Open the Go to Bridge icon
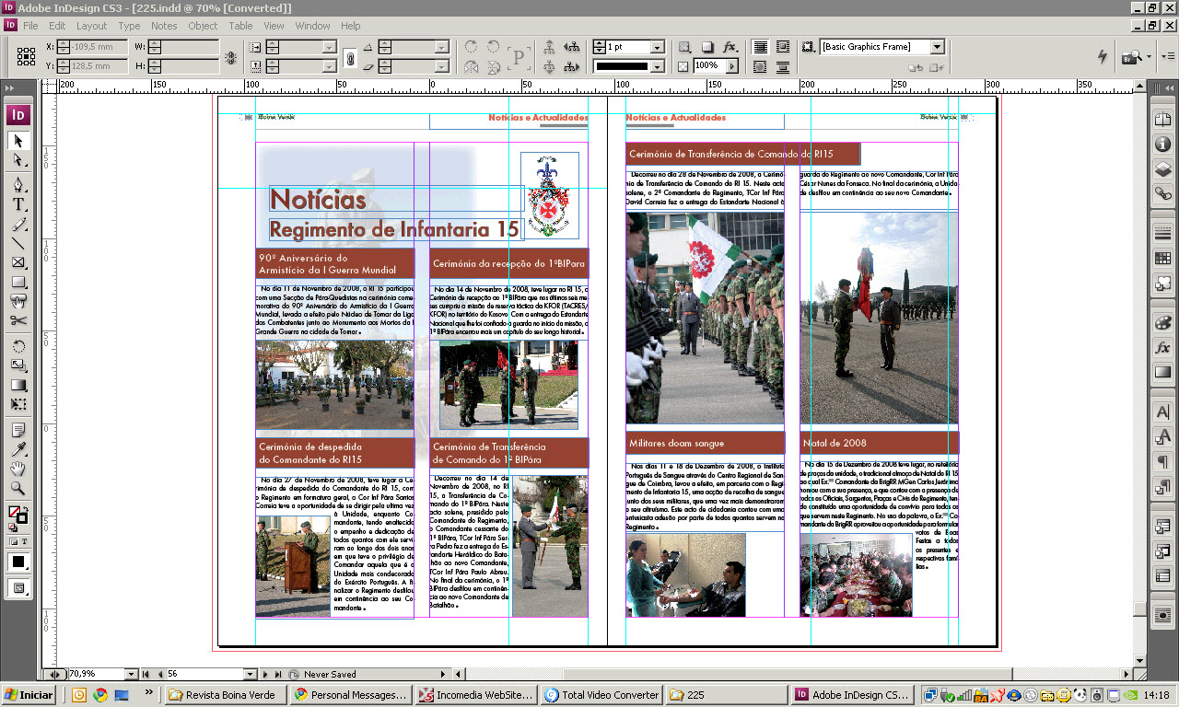The height and width of the screenshot is (707, 1179). tap(1131, 57)
